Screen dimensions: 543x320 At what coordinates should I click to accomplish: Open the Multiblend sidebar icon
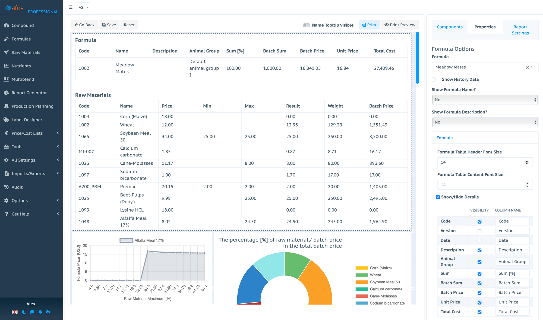coord(7,79)
